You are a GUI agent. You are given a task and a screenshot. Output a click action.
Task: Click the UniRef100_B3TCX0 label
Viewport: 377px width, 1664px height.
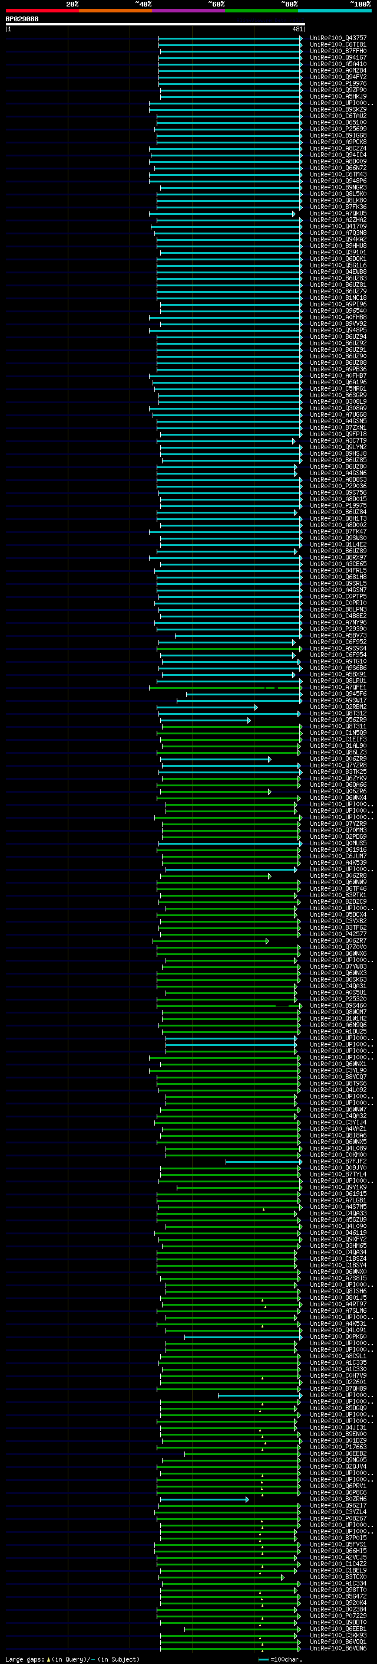[x=338, y=1577]
